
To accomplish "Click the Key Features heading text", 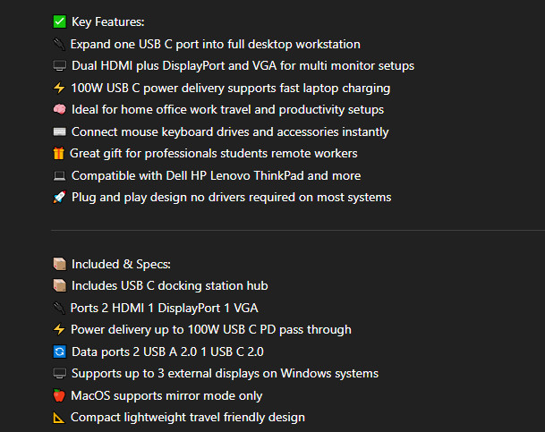I will point(107,21).
